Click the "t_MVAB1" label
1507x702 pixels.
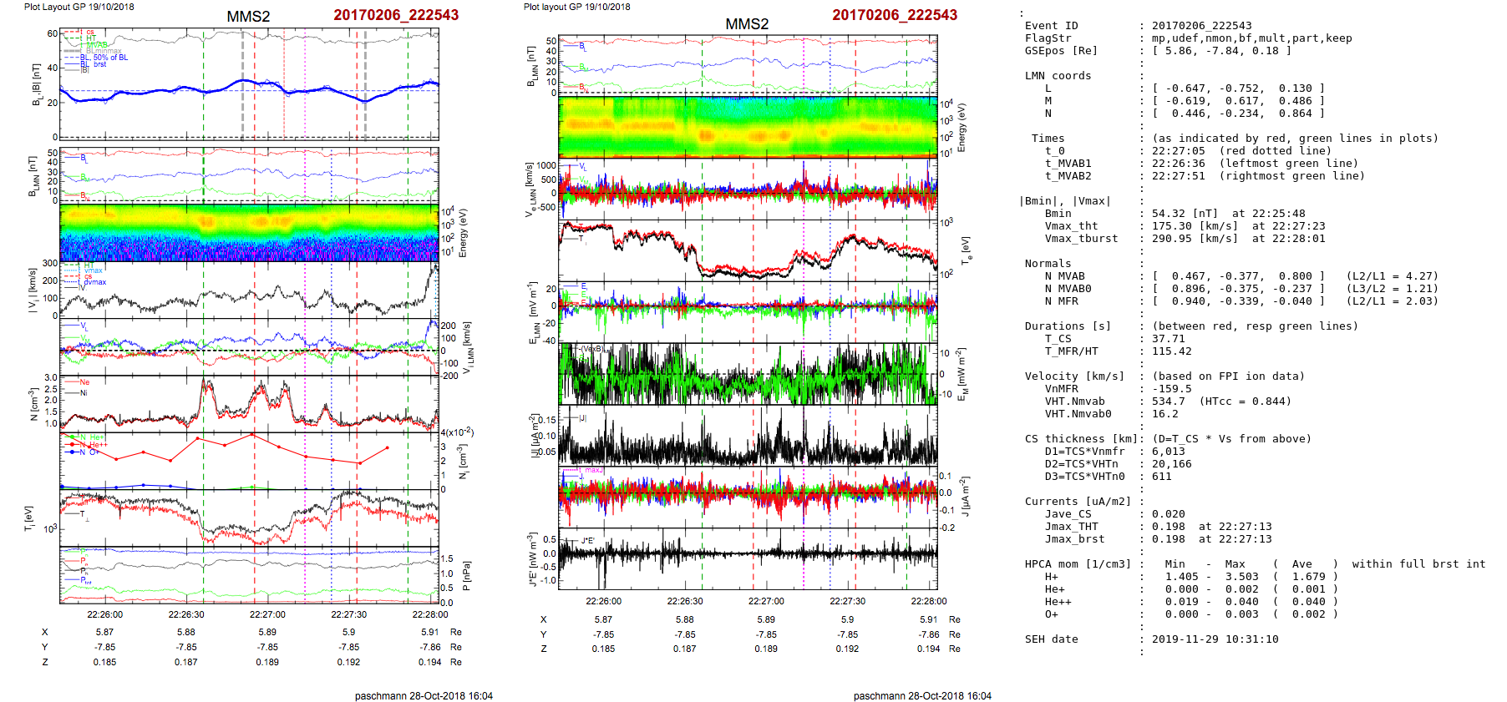[1068, 164]
